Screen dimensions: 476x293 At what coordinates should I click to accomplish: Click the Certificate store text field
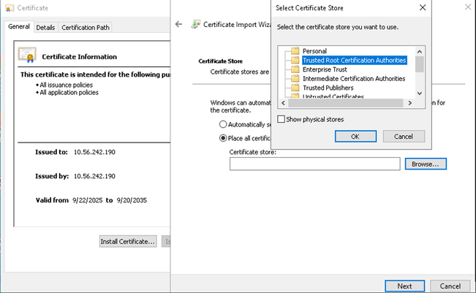(314, 164)
